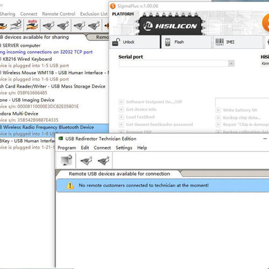
Task: Open the Flash phone icon tab
Action: [168, 42]
